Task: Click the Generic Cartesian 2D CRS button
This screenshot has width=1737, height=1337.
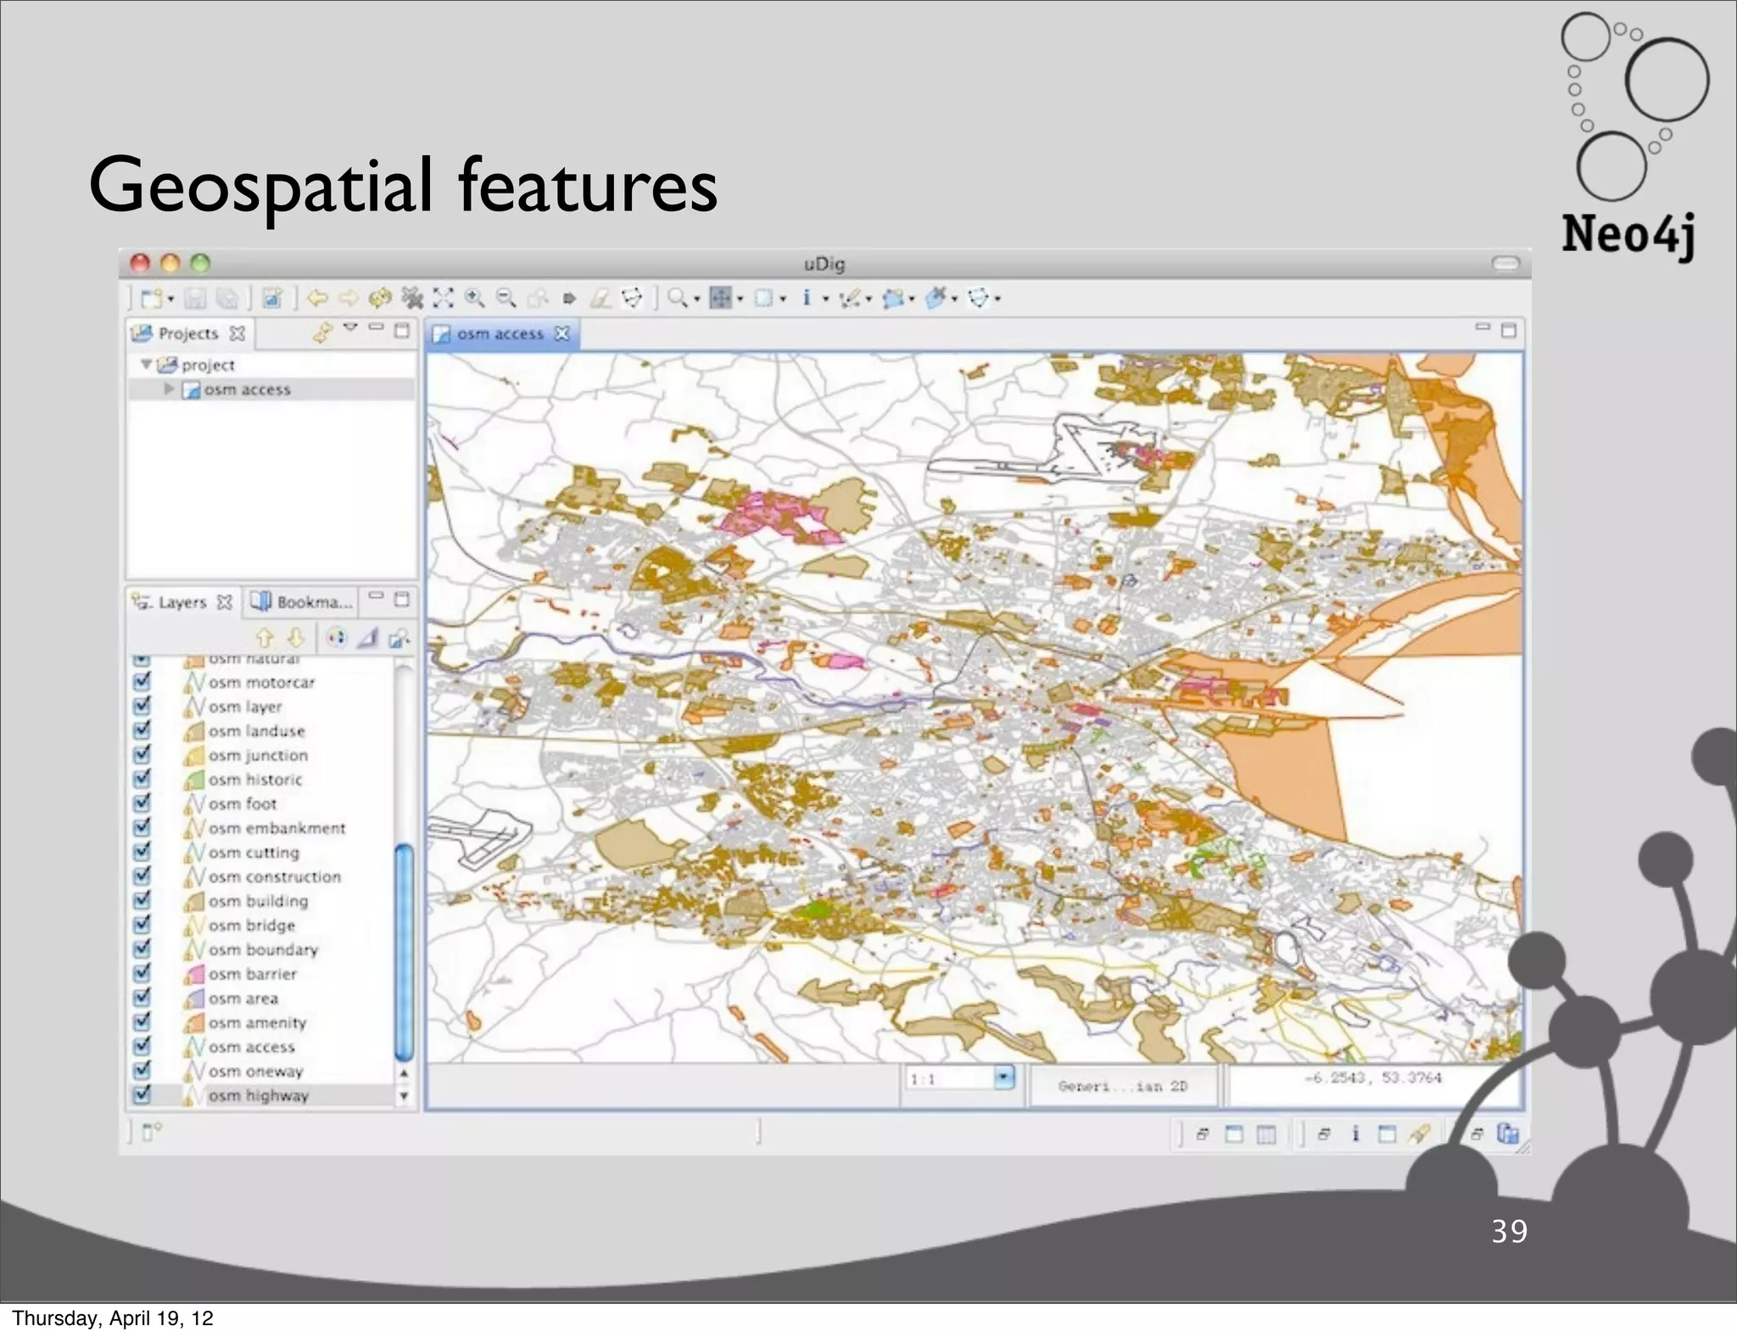Action: tap(1123, 1086)
